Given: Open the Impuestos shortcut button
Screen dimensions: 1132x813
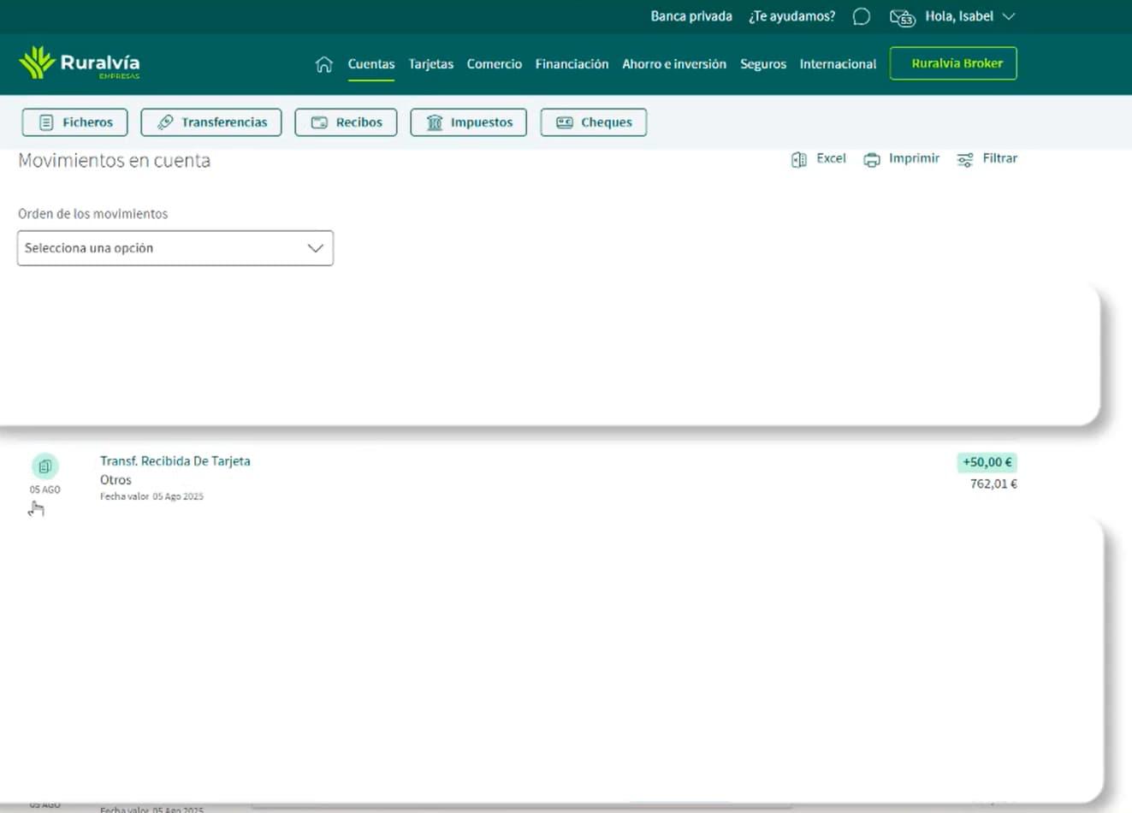Looking at the screenshot, I should click(469, 122).
